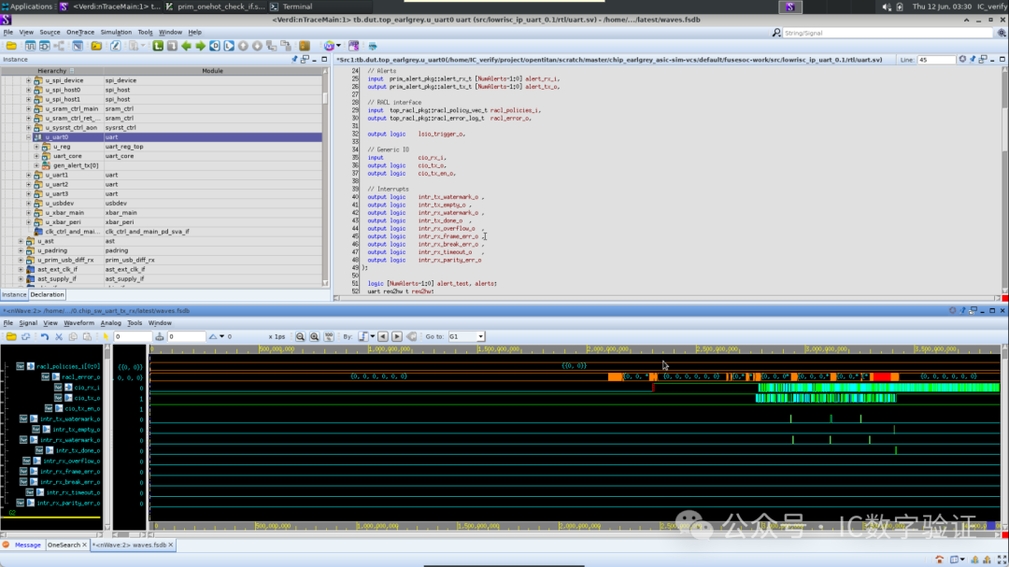Click the zoom-out icon in the nWave toolbar
Screen dimensions: 1009x567
point(300,336)
